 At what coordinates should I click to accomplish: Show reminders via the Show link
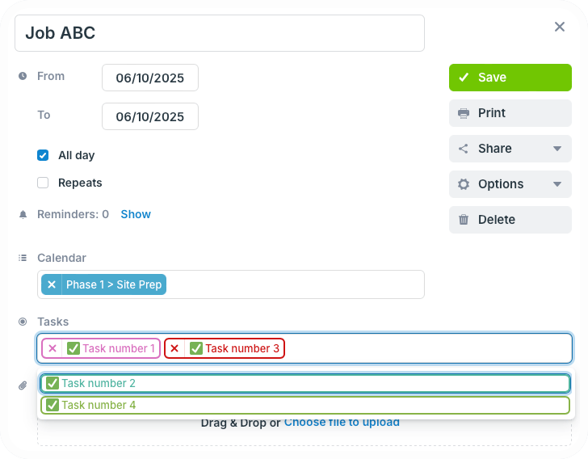click(x=136, y=214)
